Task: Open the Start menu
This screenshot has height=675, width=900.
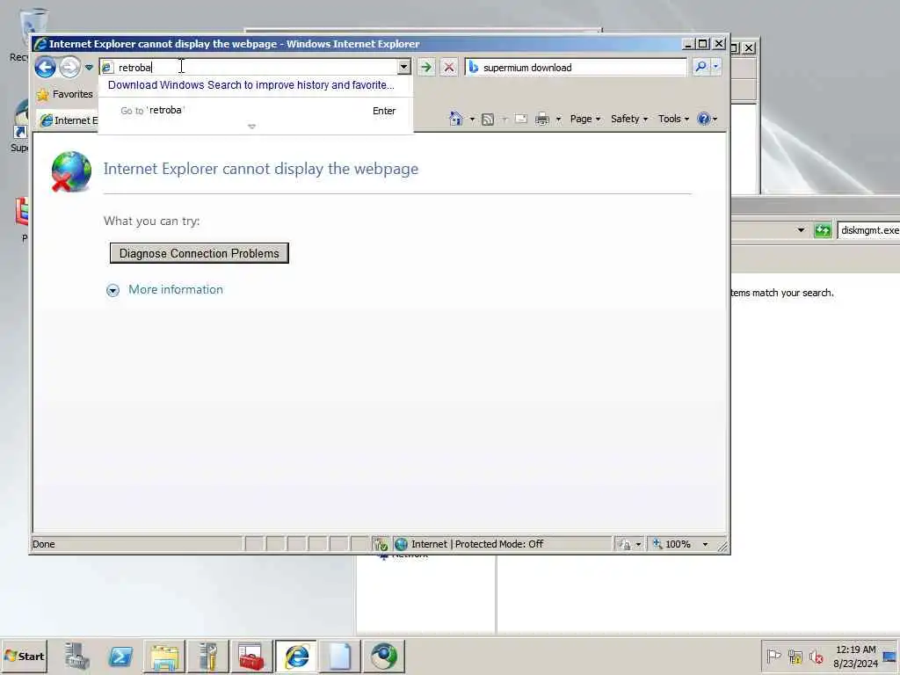Action: pos(24,656)
